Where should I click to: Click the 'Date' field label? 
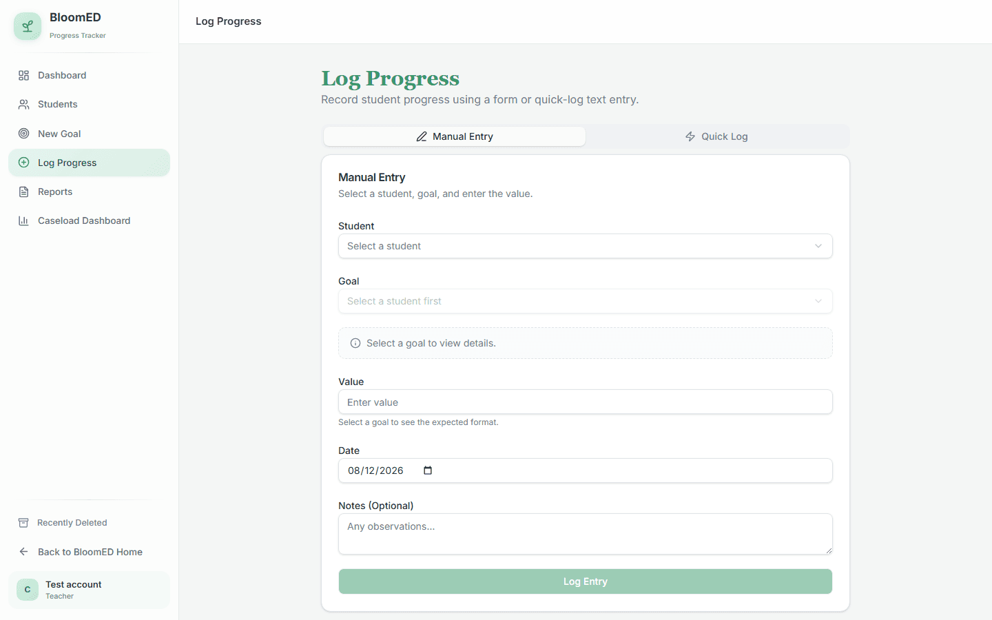point(349,451)
